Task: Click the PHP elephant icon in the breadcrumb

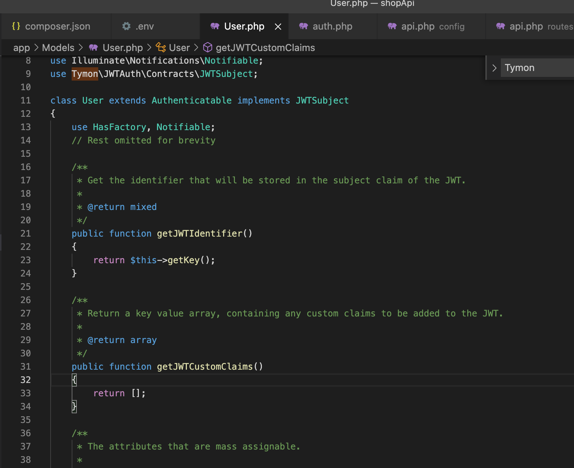Action: pyautogui.click(x=93, y=48)
